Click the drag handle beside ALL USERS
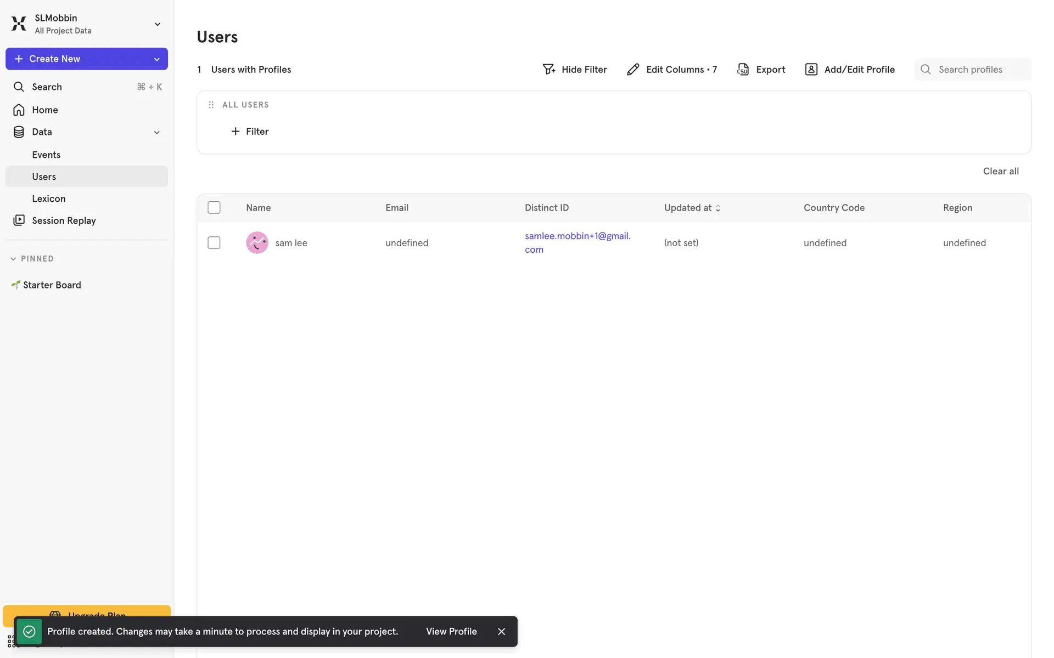1054x658 pixels. click(211, 105)
